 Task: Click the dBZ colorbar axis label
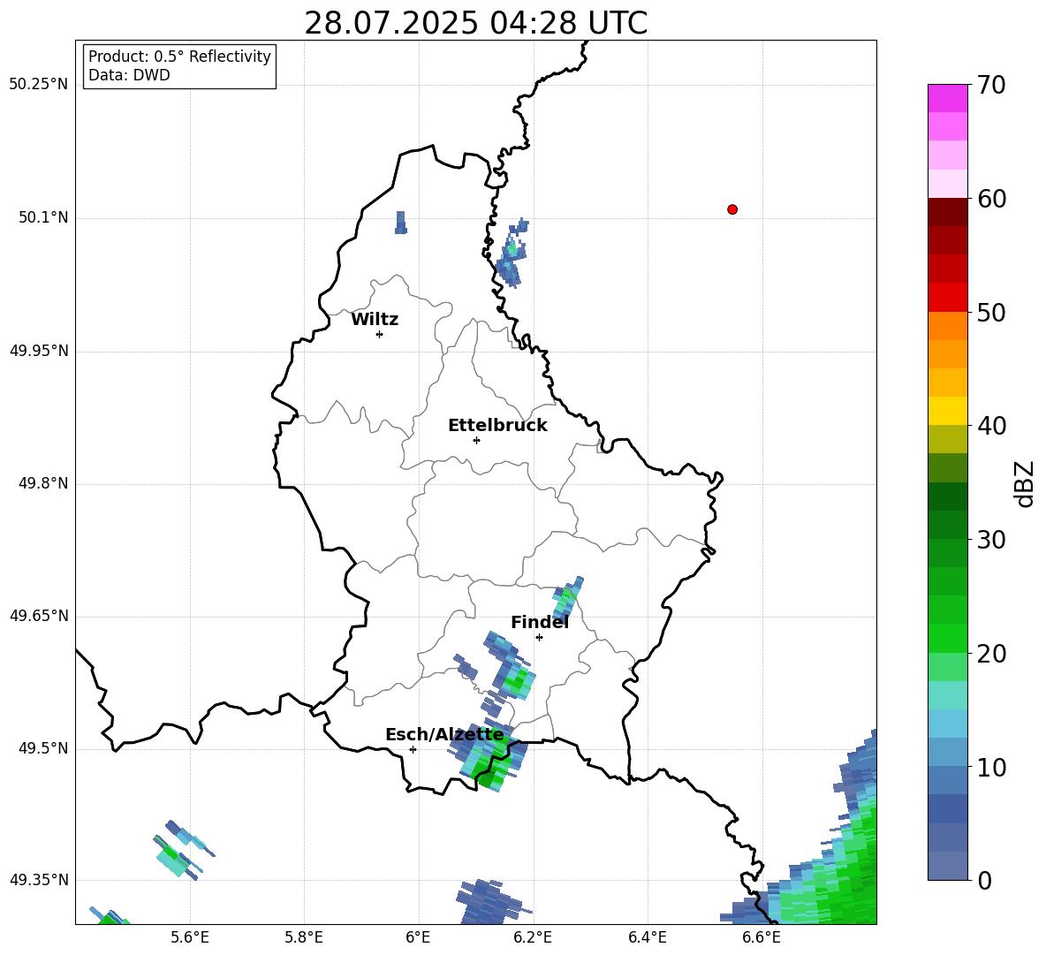click(1025, 483)
